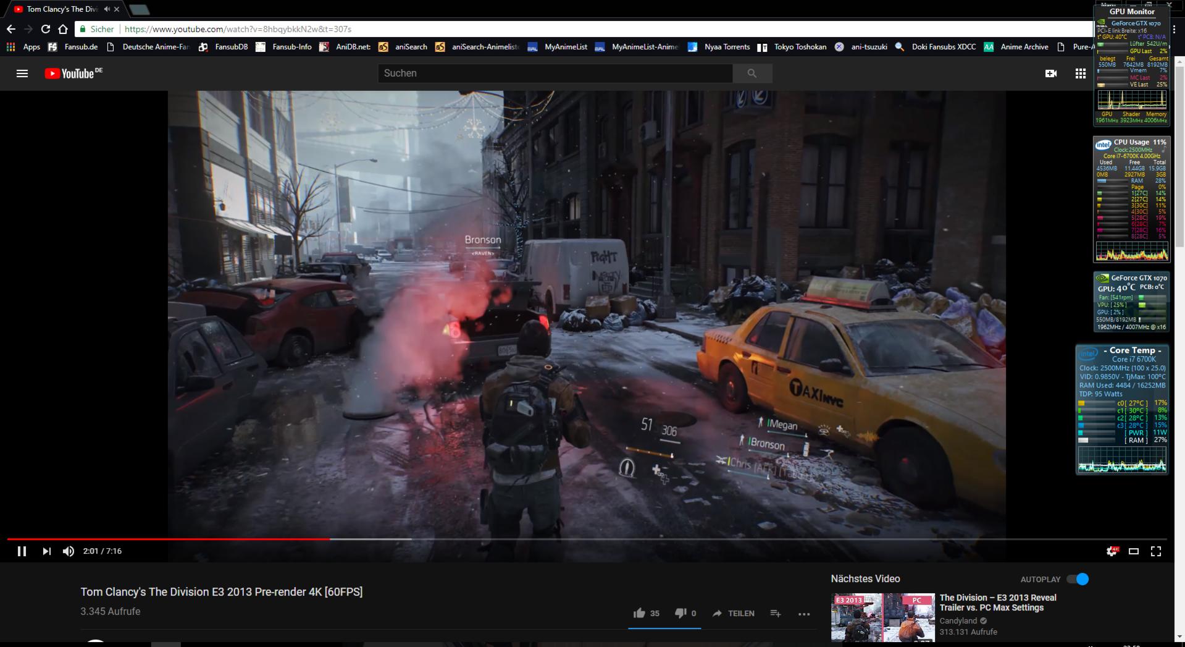
Task: Open AniDB.net bookmark
Action: (x=345, y=47)
